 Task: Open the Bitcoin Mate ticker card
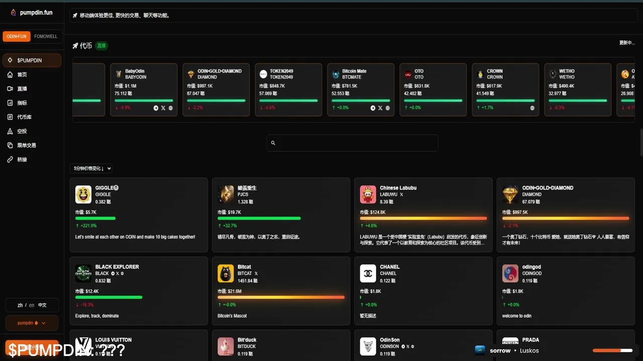[x=361, y=90]
